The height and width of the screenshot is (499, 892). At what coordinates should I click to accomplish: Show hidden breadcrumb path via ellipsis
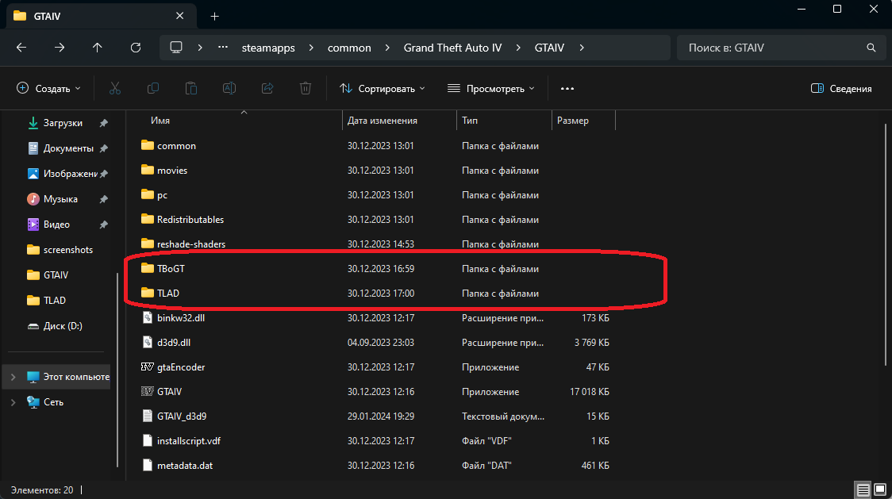pos(223,48)
